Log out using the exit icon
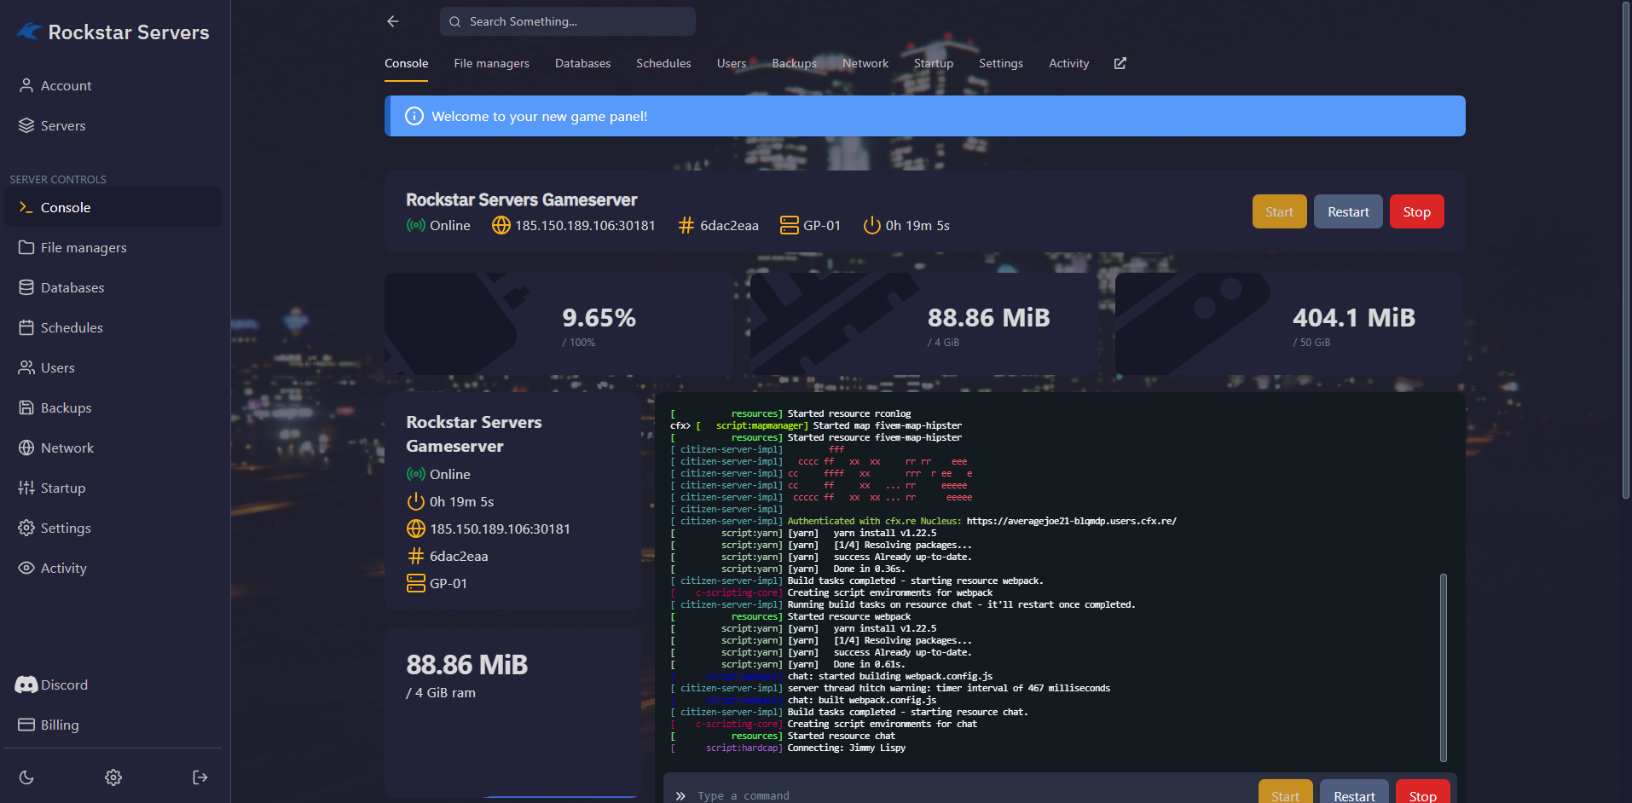This screenshot has height=803, width=1632. click(x=200, y=777)
